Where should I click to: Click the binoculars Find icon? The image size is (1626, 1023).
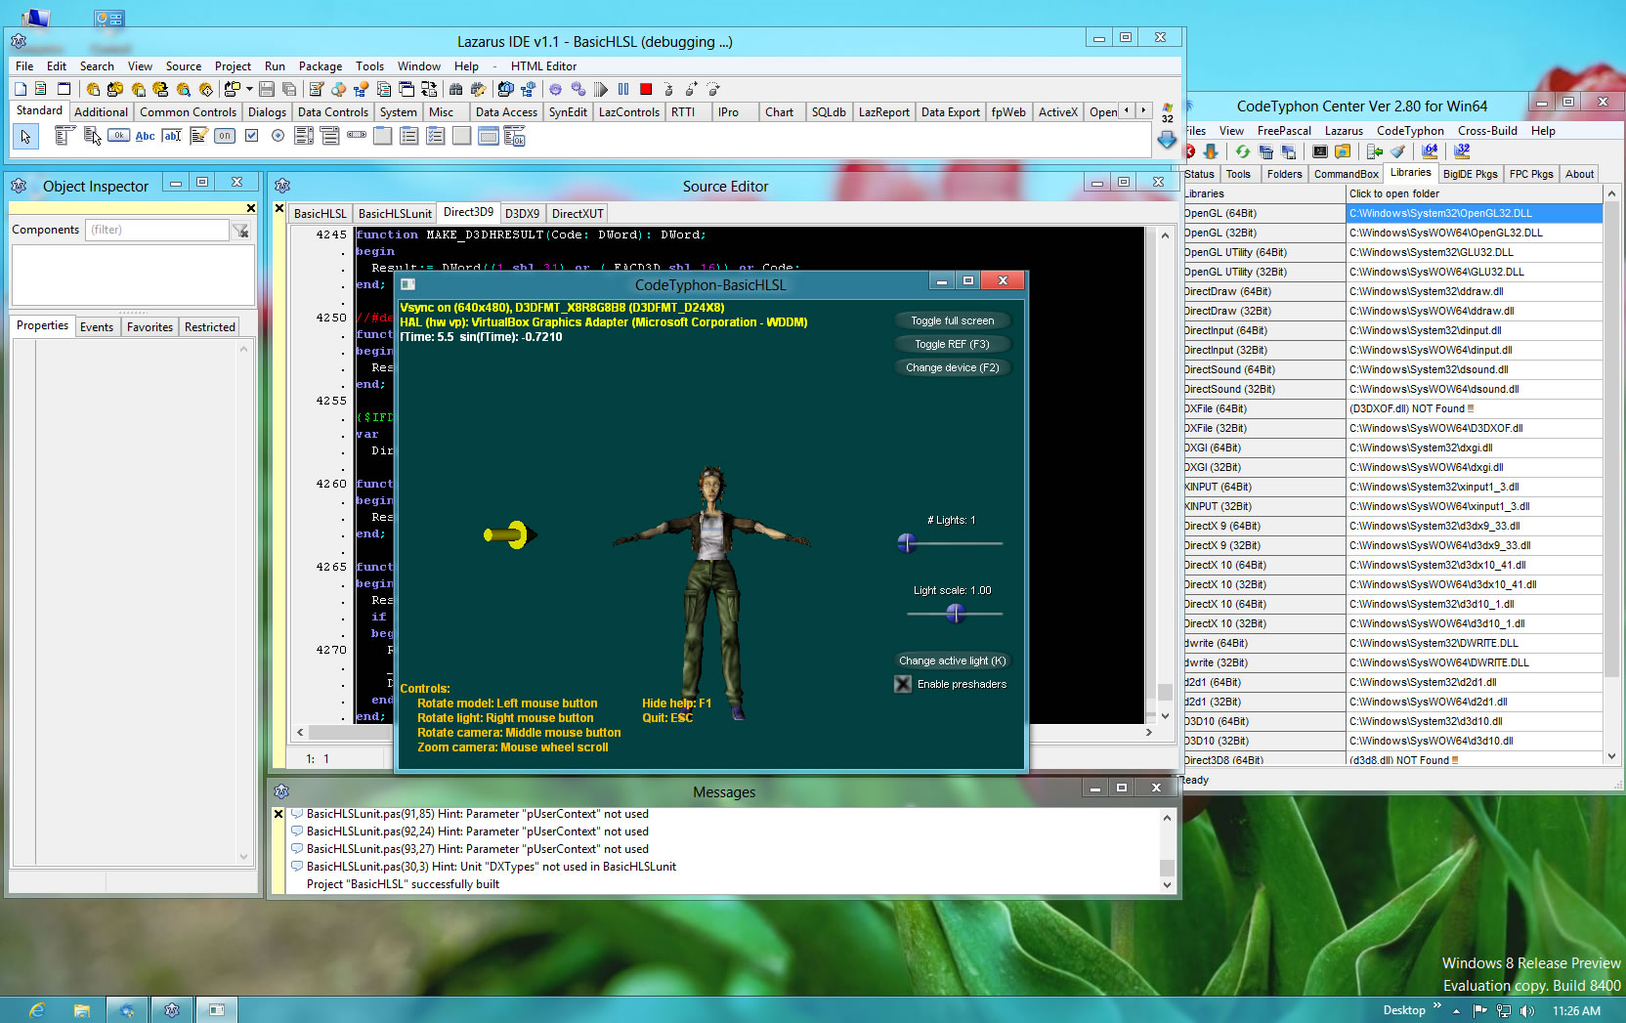(x=456, y=89)
